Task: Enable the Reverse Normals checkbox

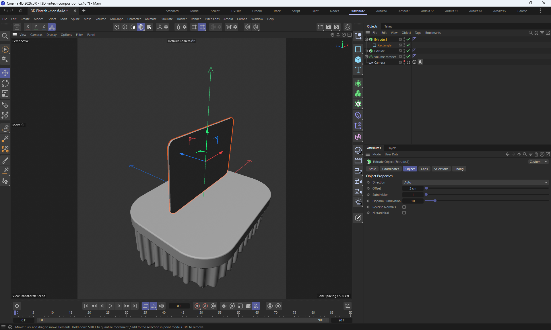Action: (404, 207)
